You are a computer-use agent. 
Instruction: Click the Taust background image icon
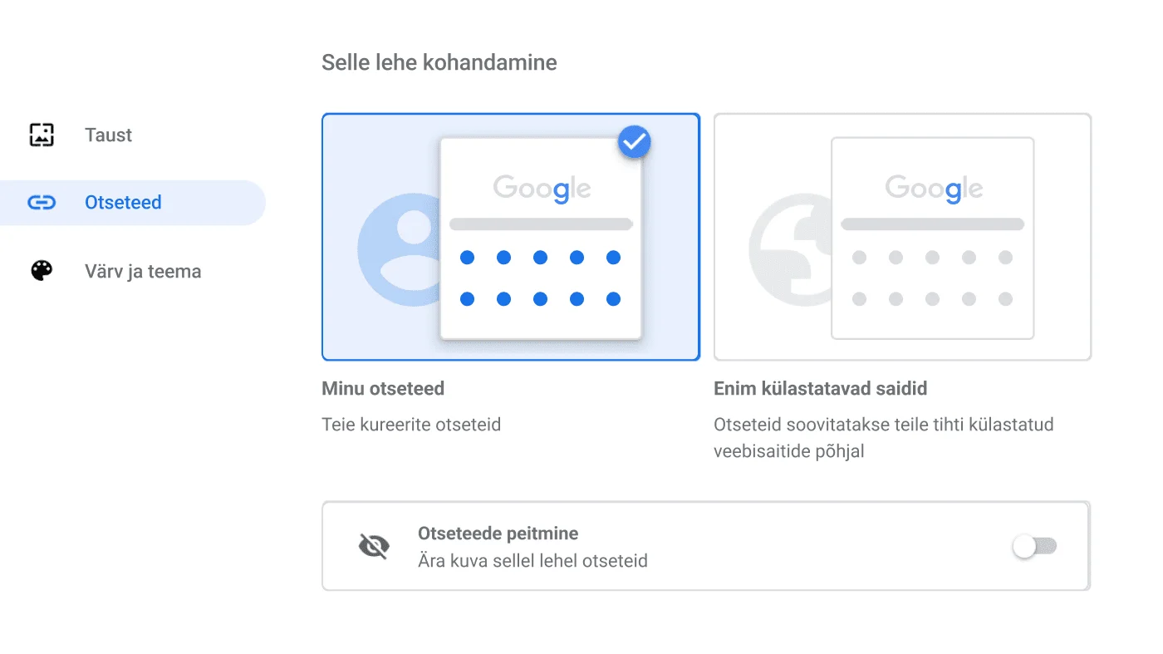pos(41,135)
